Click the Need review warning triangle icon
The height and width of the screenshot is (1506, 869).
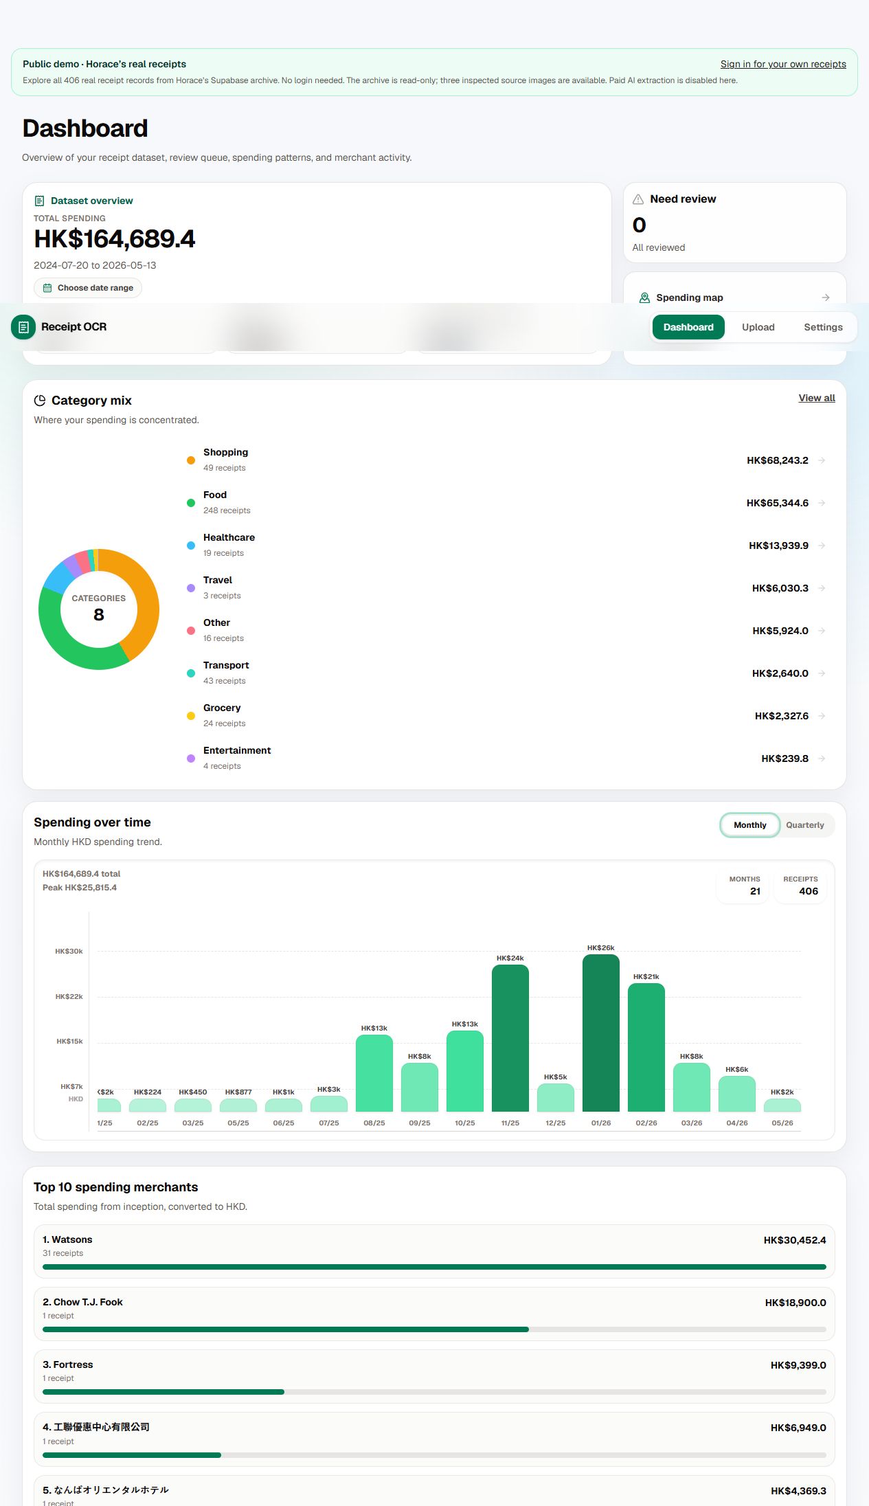(638, 199)
